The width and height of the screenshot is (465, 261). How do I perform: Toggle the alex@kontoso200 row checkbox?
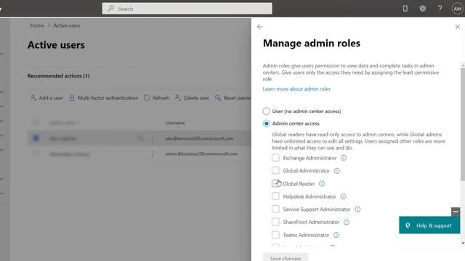coord(36,138)
